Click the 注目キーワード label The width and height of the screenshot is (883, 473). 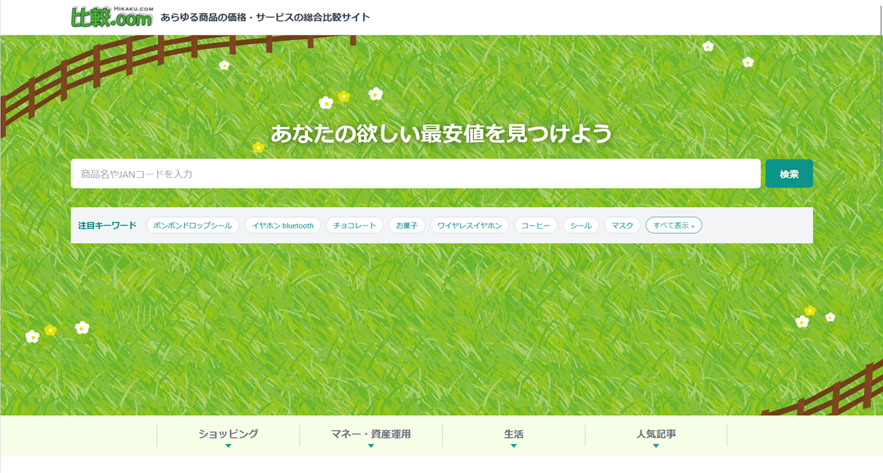[107, 226]
